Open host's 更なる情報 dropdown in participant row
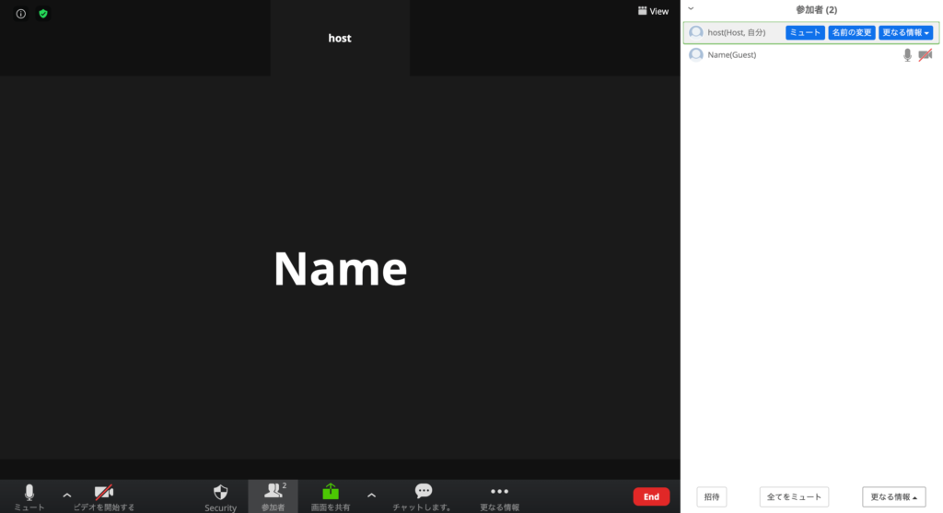 [x=906, y=33]
